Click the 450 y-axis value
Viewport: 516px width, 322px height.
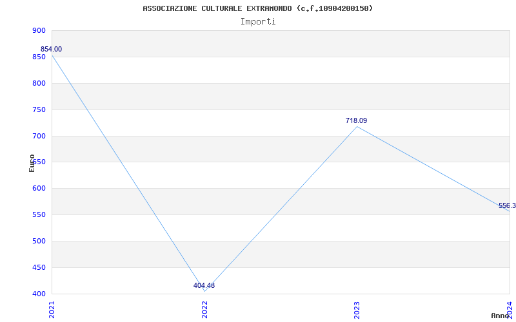[x=39, y=267]
